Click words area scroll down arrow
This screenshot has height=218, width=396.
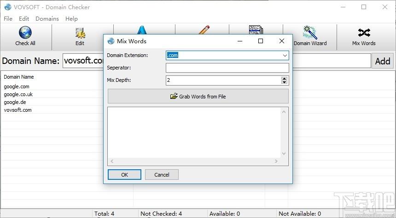(284, 154)
